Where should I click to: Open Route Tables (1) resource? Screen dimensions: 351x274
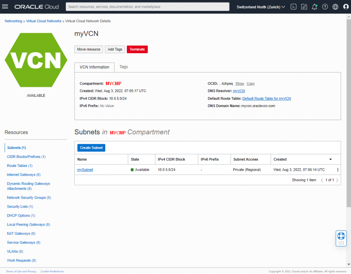point(20,166)
